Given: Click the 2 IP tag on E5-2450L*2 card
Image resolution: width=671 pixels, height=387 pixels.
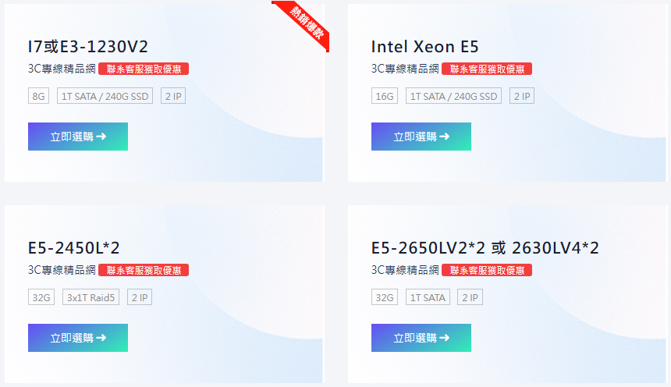Looking at the screenshot, I should coord(140,298).
